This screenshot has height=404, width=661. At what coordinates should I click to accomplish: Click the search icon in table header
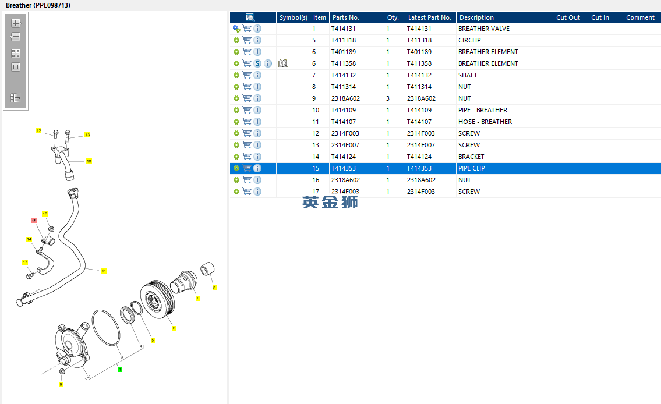click(250, 17)
